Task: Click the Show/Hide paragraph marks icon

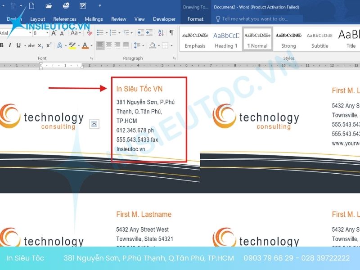Action: pos(171,33)
